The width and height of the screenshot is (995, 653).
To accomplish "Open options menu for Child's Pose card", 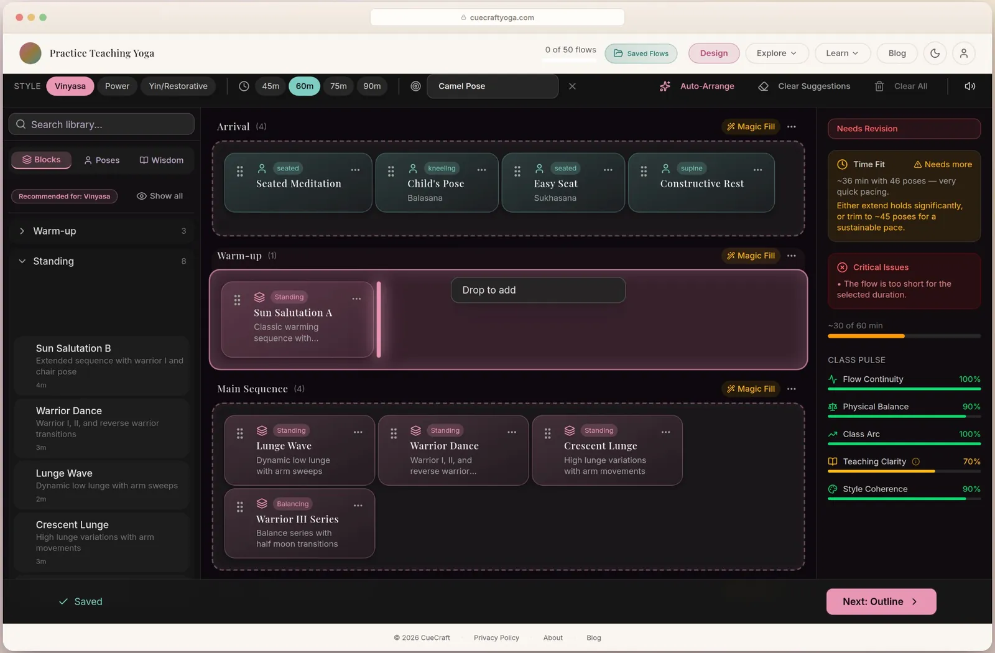I will [x=481, y=170].
